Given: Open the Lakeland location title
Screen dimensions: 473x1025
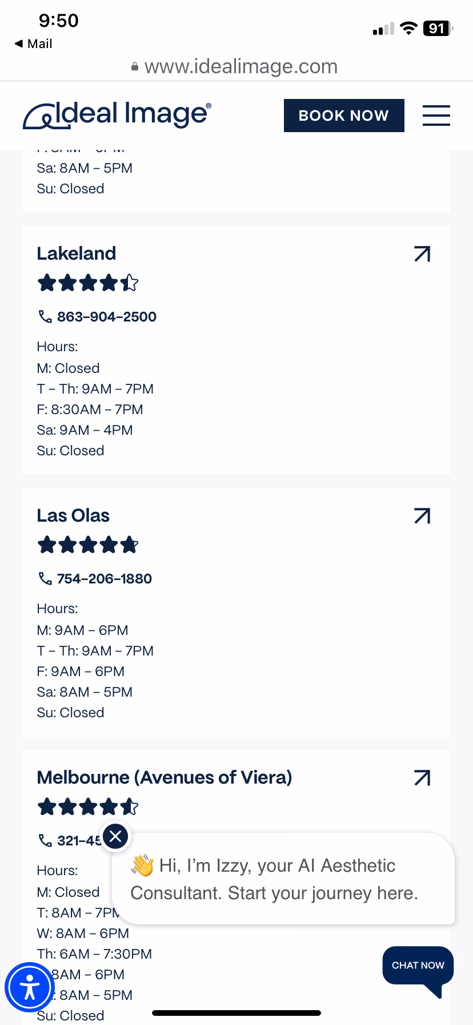Looking at the screenshot, I should pyautogui.click(x=76, y=253).
